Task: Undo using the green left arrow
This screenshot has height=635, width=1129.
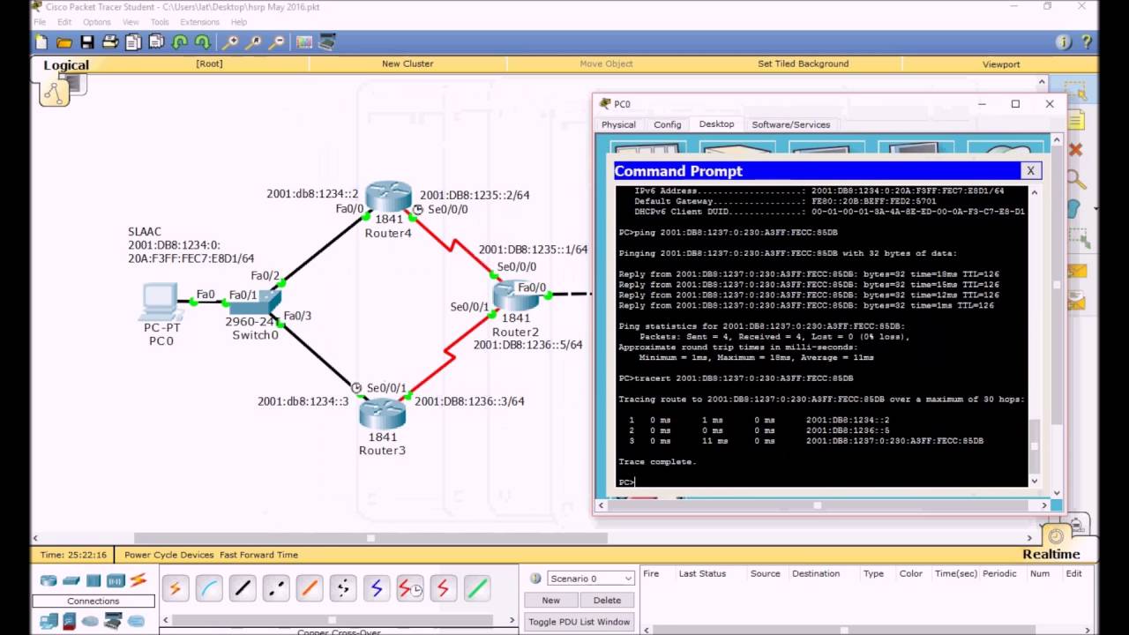Action: 179,41
